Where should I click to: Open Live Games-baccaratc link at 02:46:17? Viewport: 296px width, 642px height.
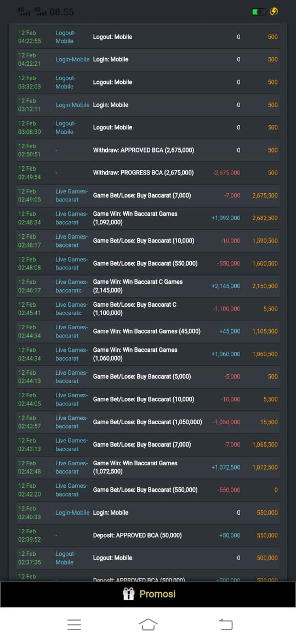click(x=72, y=286)
